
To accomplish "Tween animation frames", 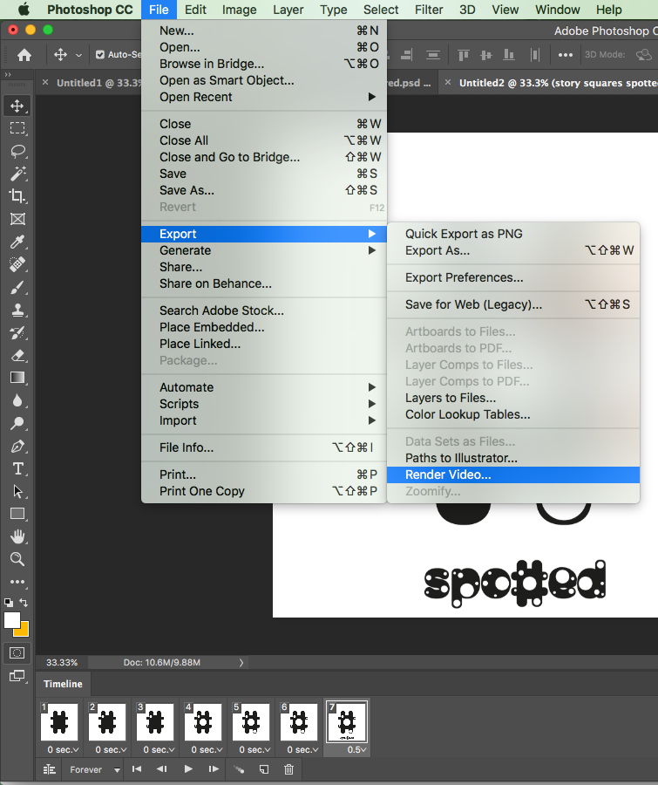I will click(x=239, y=769).
